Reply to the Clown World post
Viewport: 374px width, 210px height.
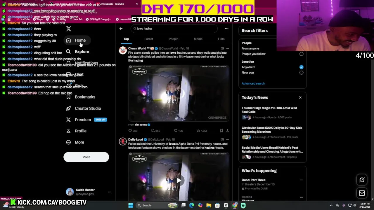(133, 131)
